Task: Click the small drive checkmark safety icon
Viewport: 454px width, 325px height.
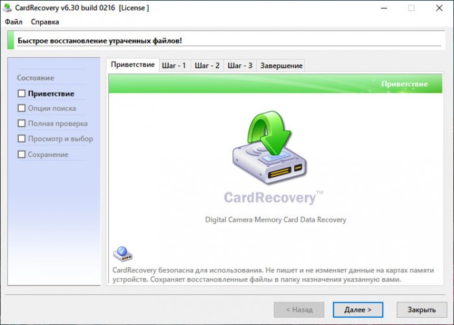Action: click(x=123, y=254)
